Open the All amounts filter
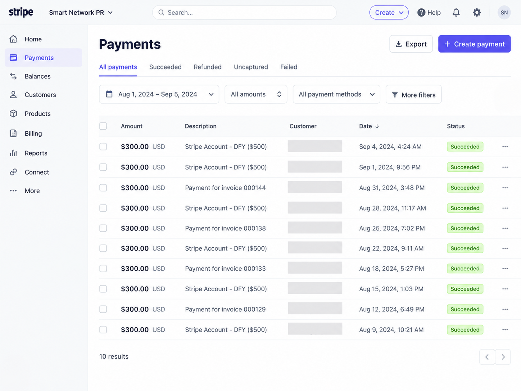The height and width of the screenshot is (391, 521). coord(256,94)
